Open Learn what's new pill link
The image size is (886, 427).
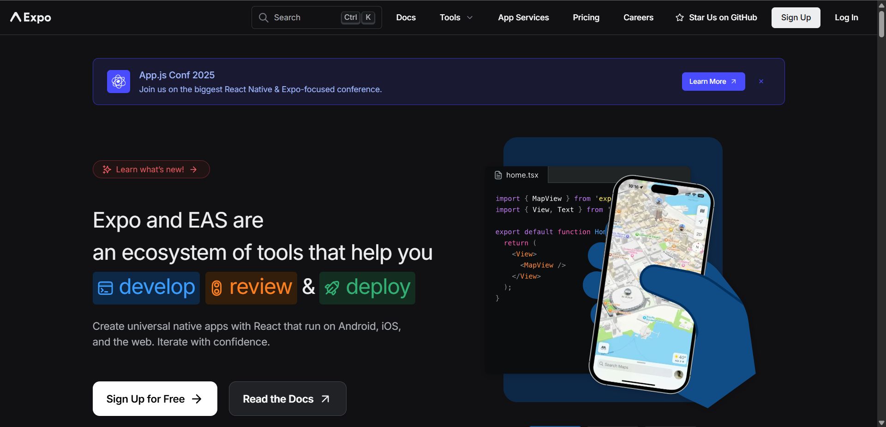pos(151,170)
